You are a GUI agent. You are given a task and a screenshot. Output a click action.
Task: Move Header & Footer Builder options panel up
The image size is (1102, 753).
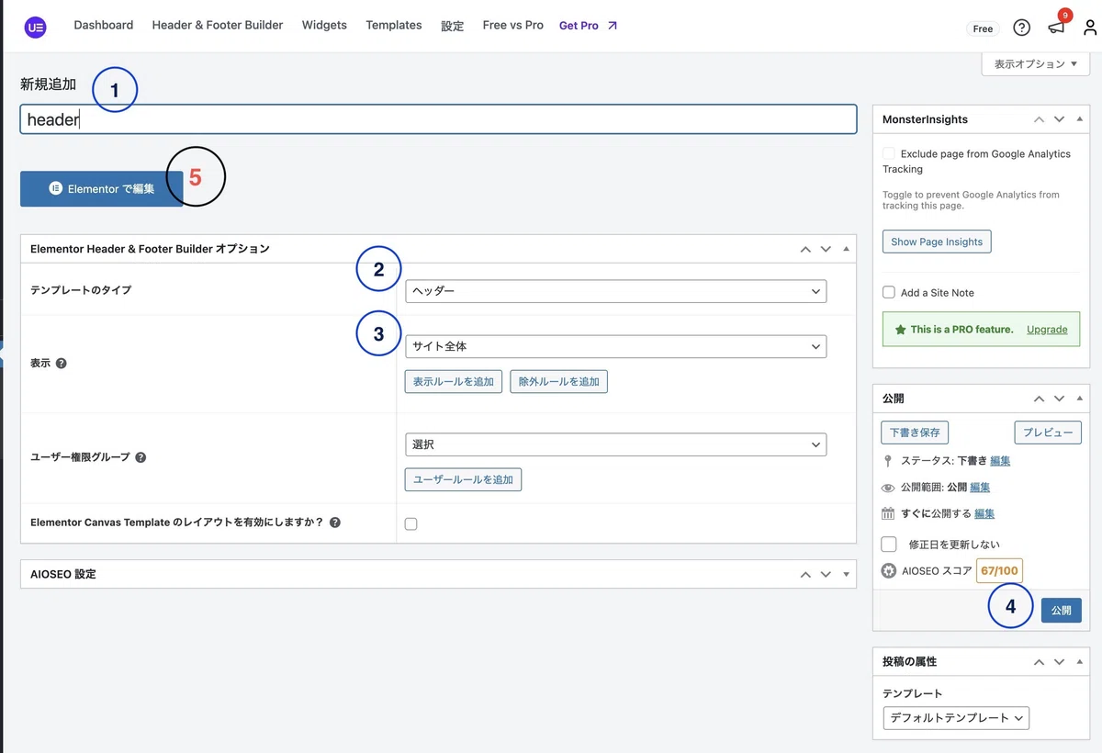[805, 249]
